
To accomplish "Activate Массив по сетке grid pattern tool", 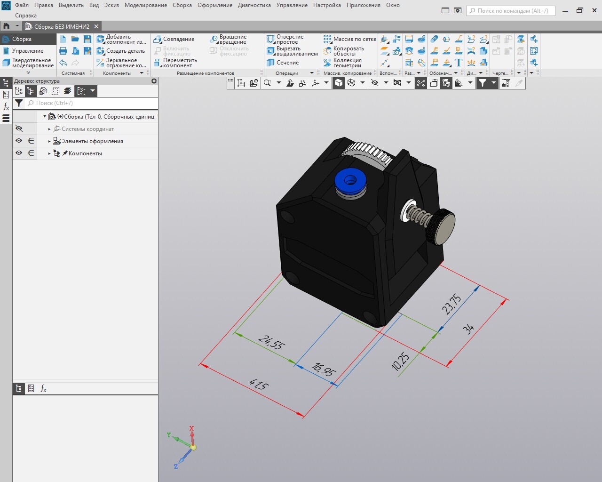I will pos(350,39).
